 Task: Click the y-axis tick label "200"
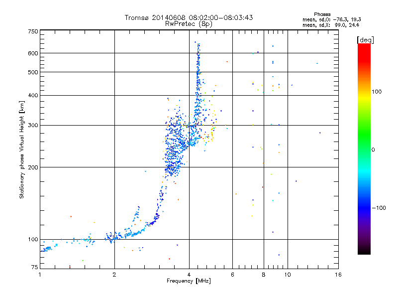(x=33, y=167)
